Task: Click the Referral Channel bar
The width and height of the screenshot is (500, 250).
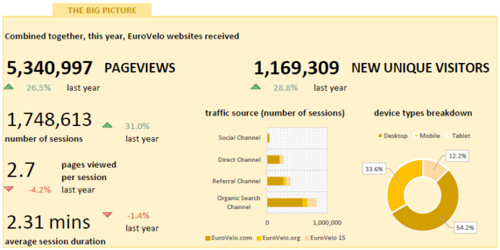Action: coord(279,181)
